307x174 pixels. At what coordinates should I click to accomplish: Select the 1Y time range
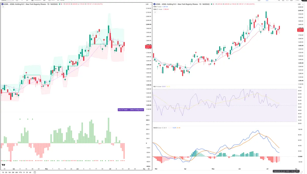pyautogui.click(x=24, y=172)
